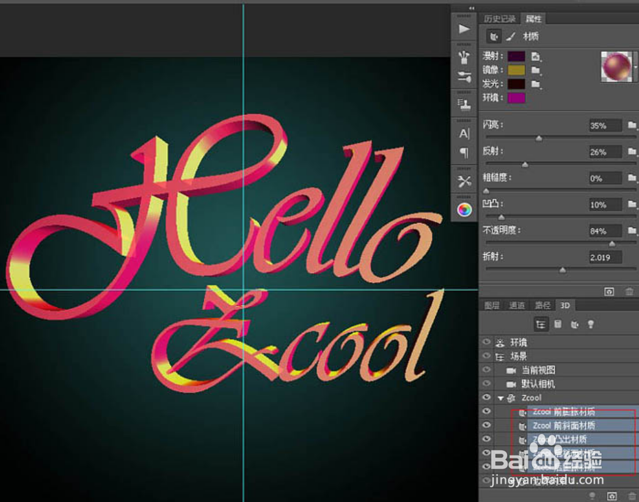Open the Clone Source stamp panel icon
Screen dimensions: 639x502
pyautogui.click(x=464, y=104)
